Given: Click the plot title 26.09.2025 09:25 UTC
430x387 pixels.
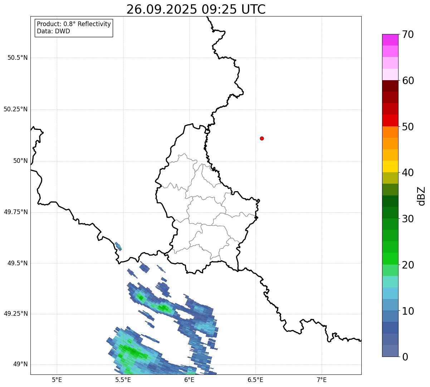Looking at the screenshot, I should (196, 9).
